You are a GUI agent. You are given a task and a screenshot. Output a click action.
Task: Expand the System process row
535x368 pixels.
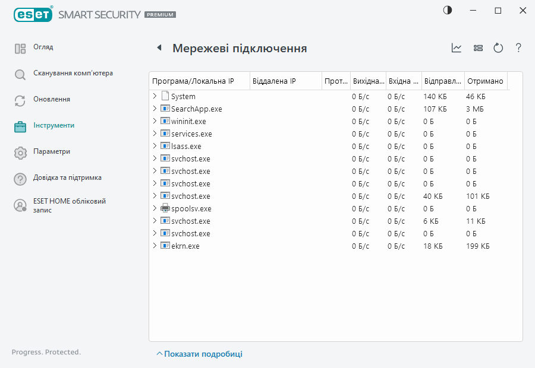click(x=155, y=96)
